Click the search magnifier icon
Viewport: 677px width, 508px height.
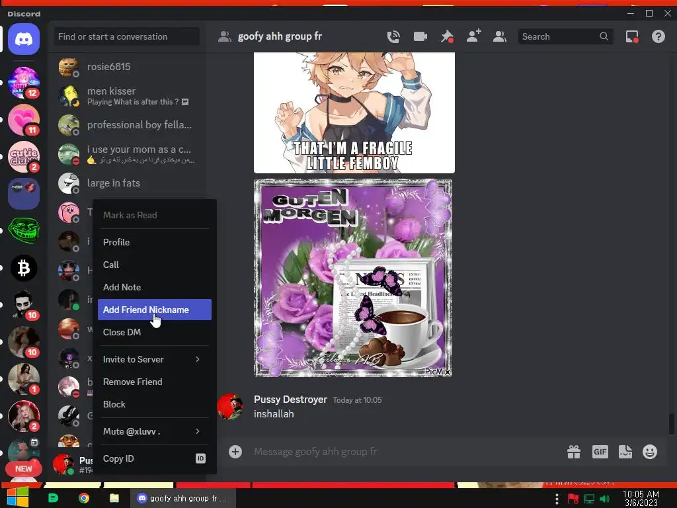pyautogui.click(x=604, y=36)
